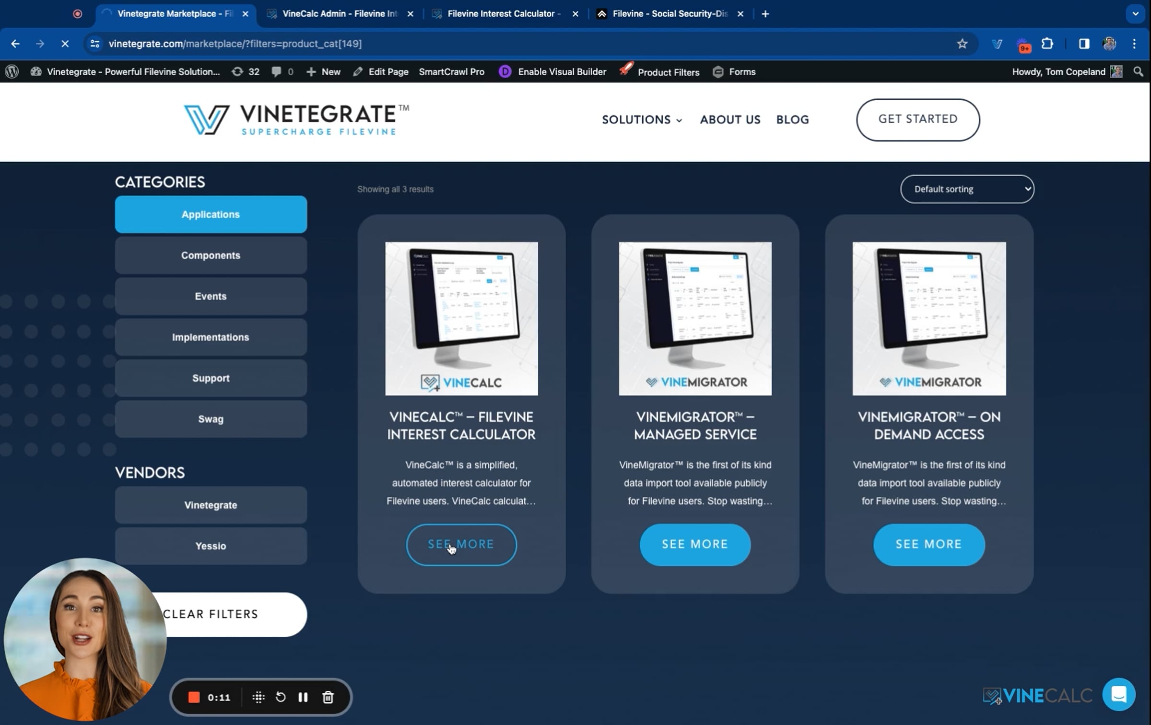Click the WordPress logo in admin bar
This screenshot has width=1151, height=725.
12,71
